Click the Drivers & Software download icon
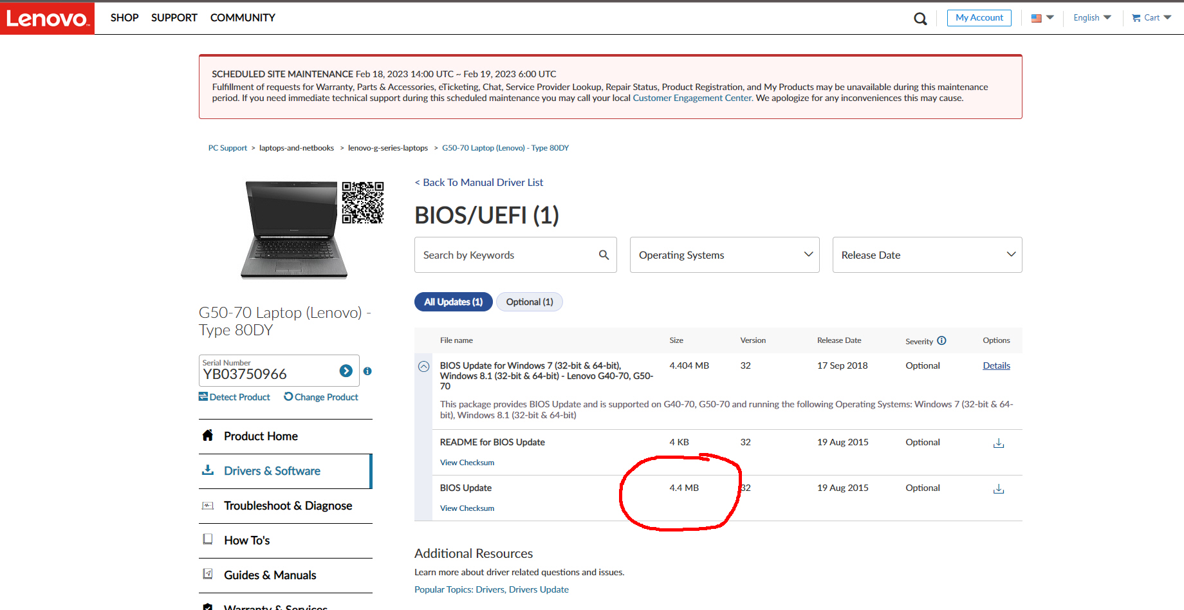Image resolution: width=1184 pixels, height=610 pixels. tap(208, 470)
